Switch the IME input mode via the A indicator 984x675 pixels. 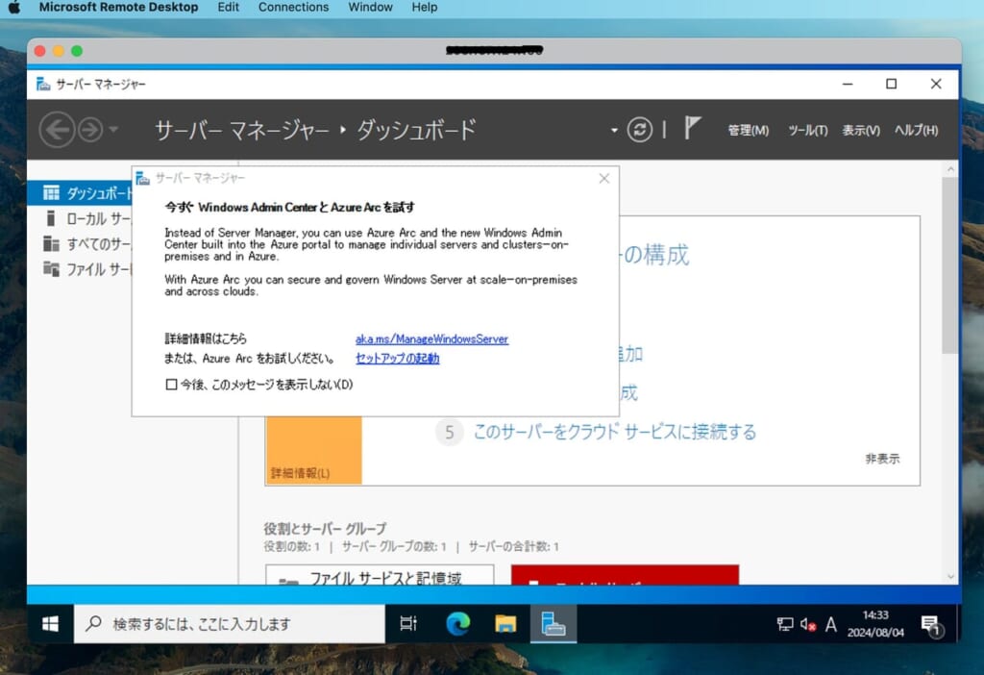pos(830,624)
